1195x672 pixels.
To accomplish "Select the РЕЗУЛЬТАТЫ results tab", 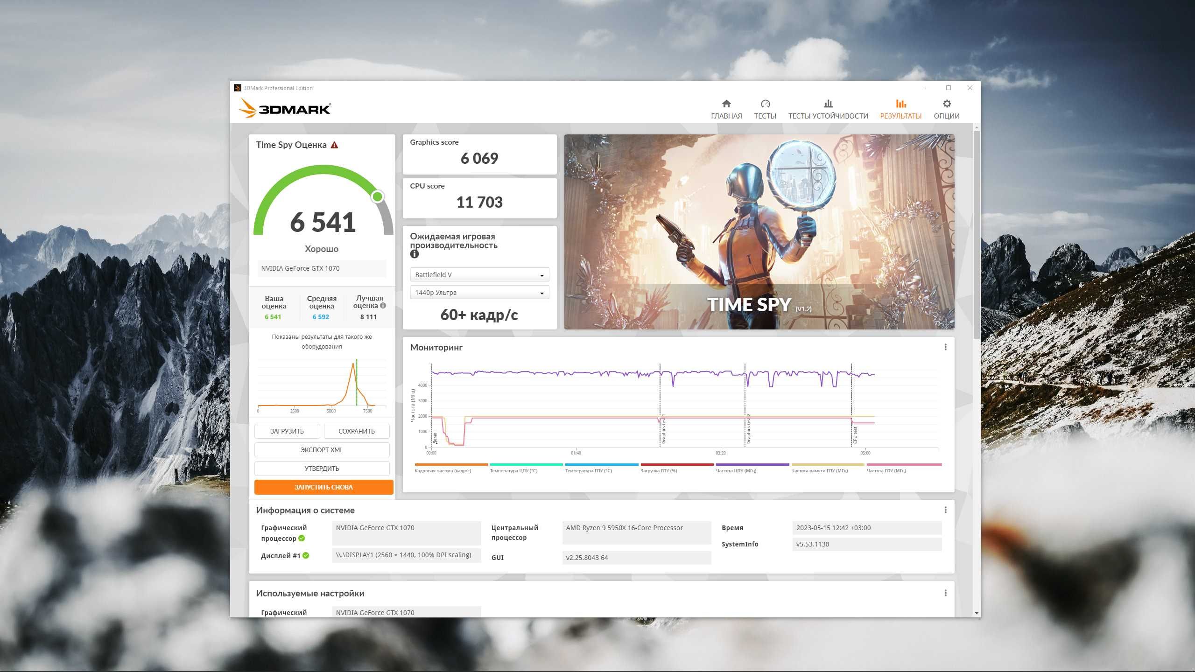I will coord(900,110).
